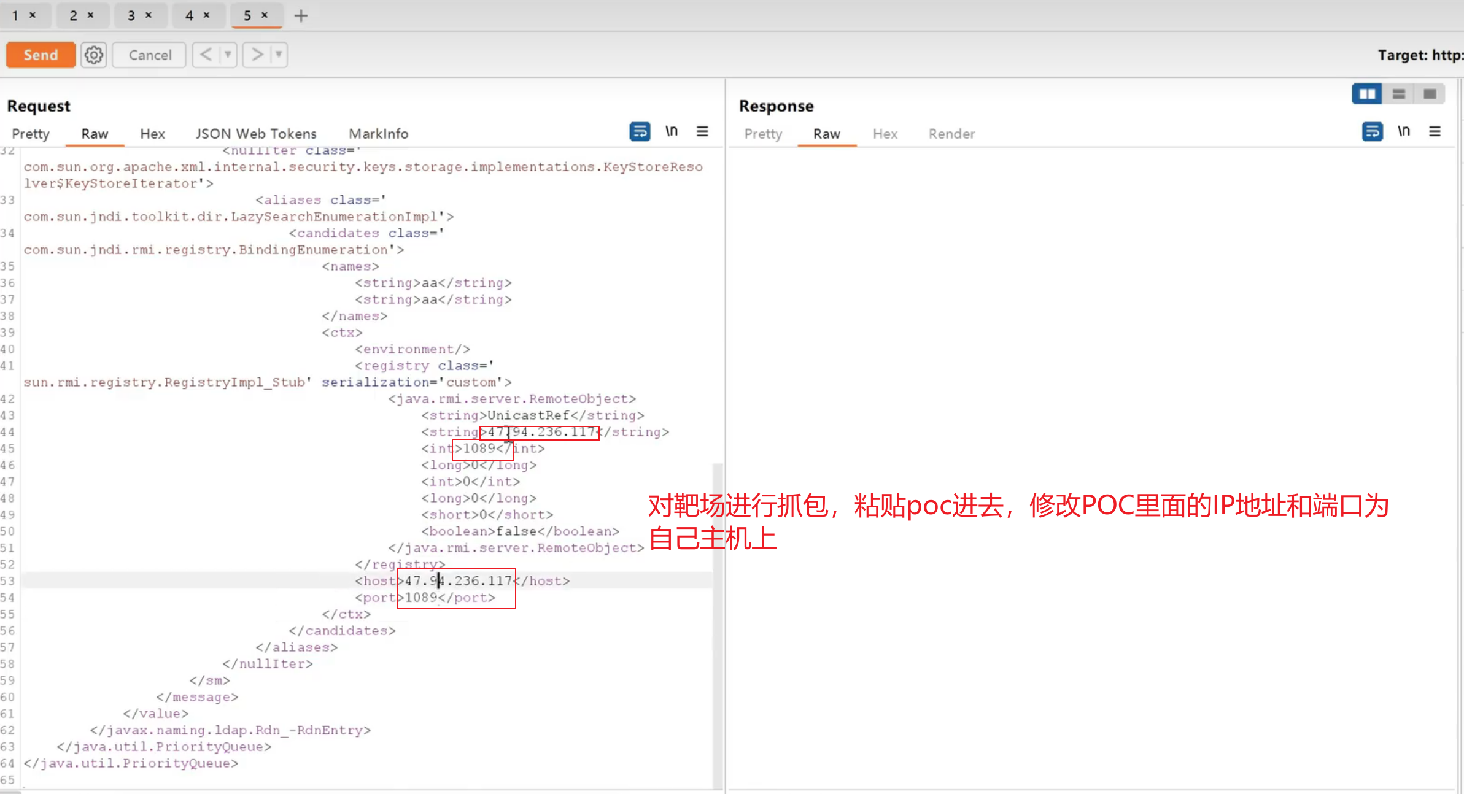Select the top/bottom split layout icon

[x=1399, y=94]
